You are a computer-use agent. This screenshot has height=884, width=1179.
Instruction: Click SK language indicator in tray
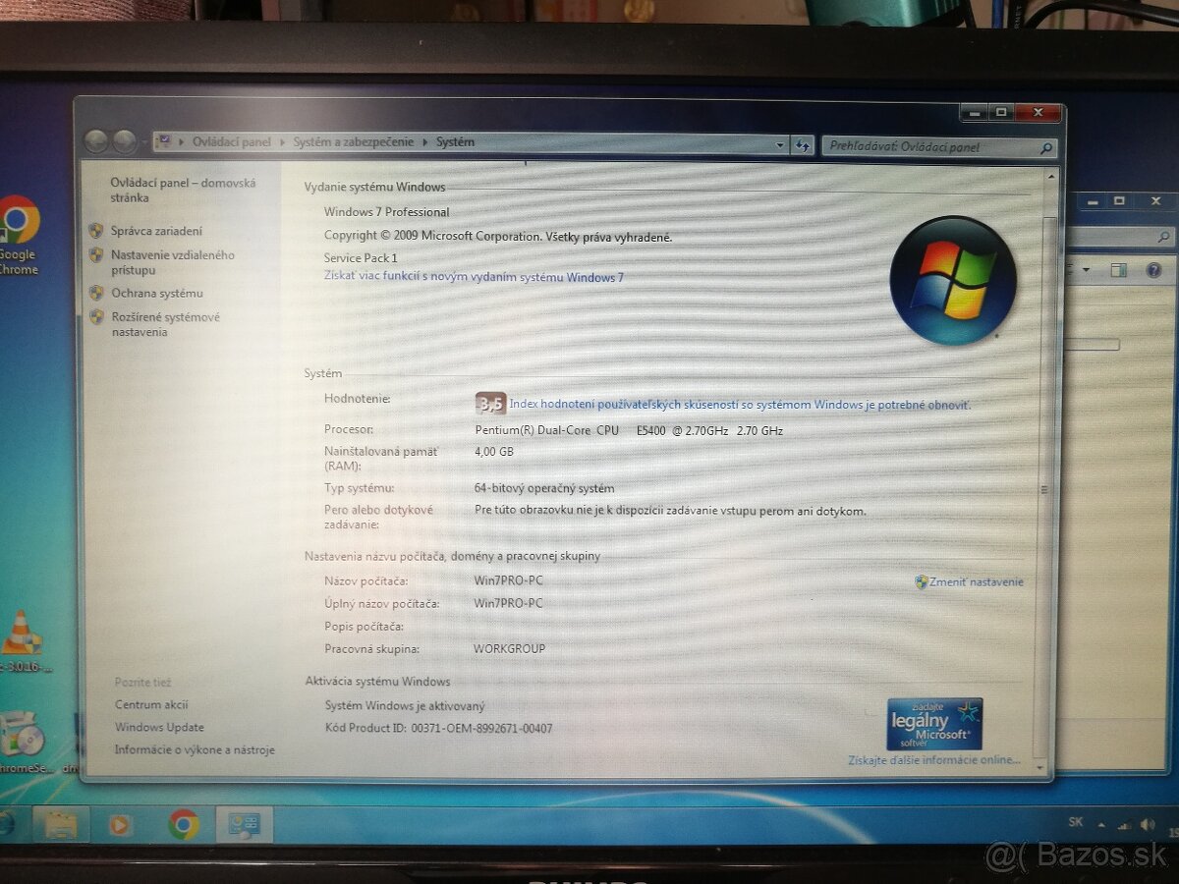tap(1076, 822)
